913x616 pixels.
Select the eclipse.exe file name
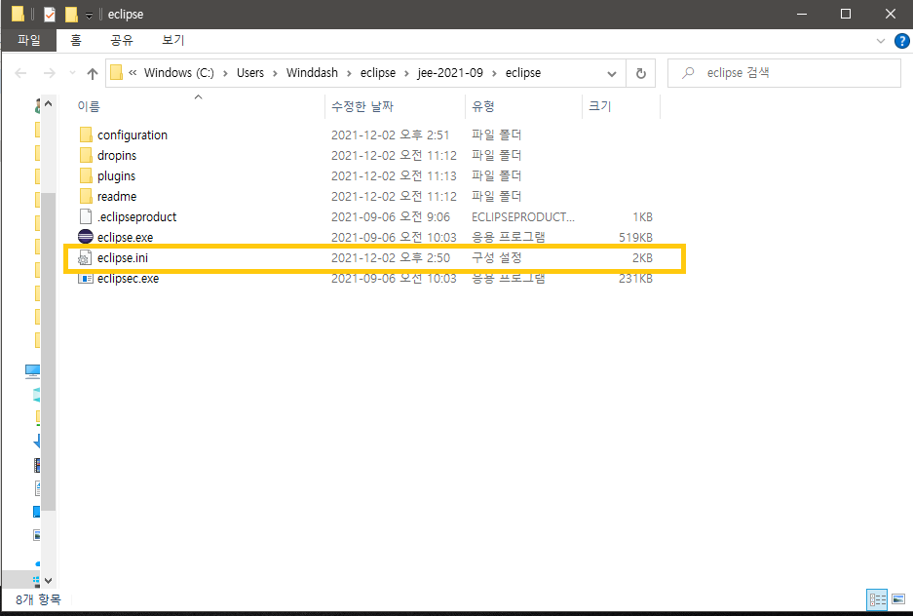[125, 238]
